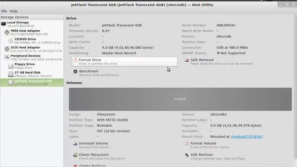Click the SCSI Host Adapter icon

point(7,49)
